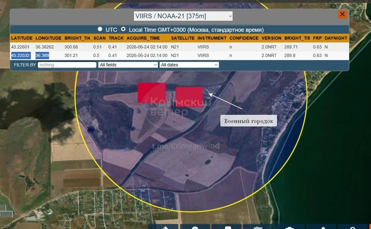Screen dimensions: 371x229
Task: Click the FILTER BY text input
Action: pyautogui.click(x=67, y=65)
